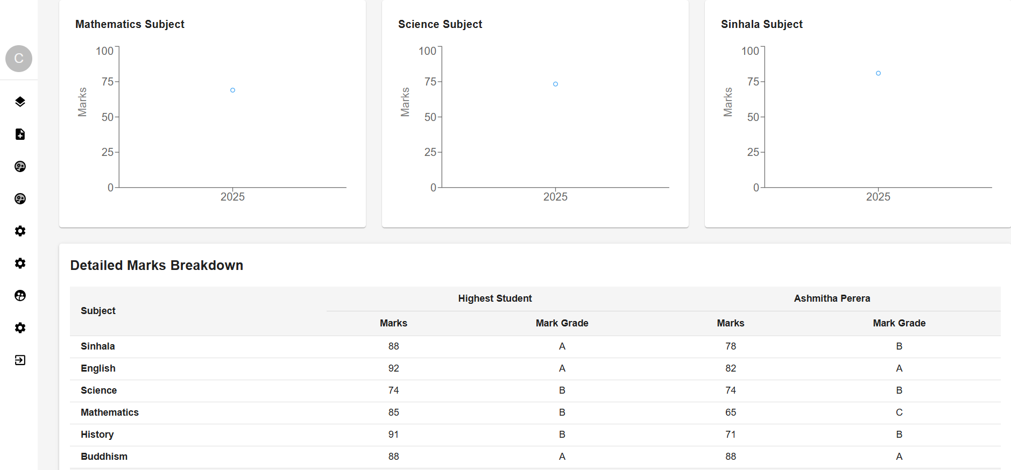The width and height of the screenshot is (1011, 470).
Task: Click the Ashmitha Perera column header
Action: (832, 298)
